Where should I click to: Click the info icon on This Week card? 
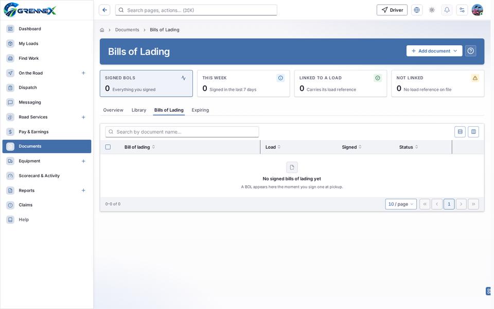(x=280, y=78)
